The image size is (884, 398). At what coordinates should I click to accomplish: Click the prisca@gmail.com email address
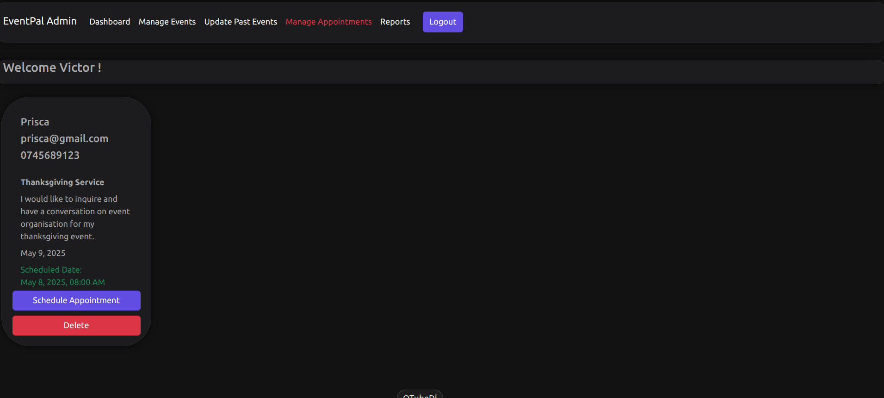(x=64, y=138)
